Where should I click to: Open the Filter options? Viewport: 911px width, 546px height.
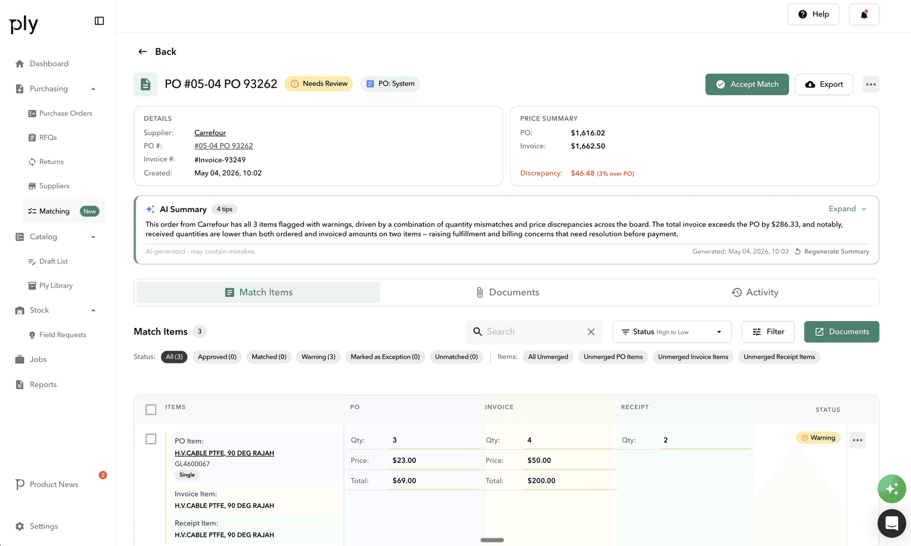pyautogui.click(x=768, y=332)
